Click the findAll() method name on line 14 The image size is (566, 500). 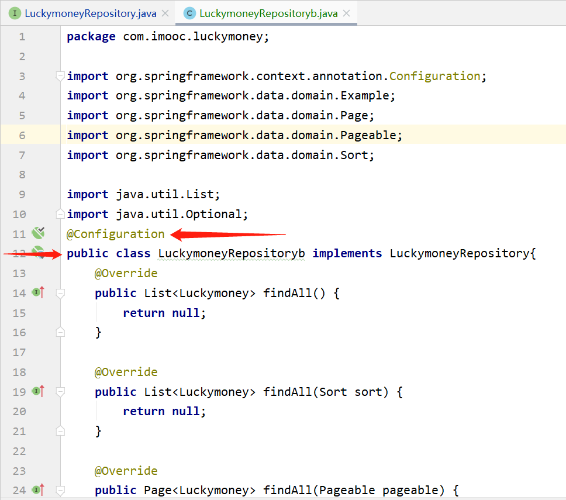pyautogui.click(x=287, y=293)
